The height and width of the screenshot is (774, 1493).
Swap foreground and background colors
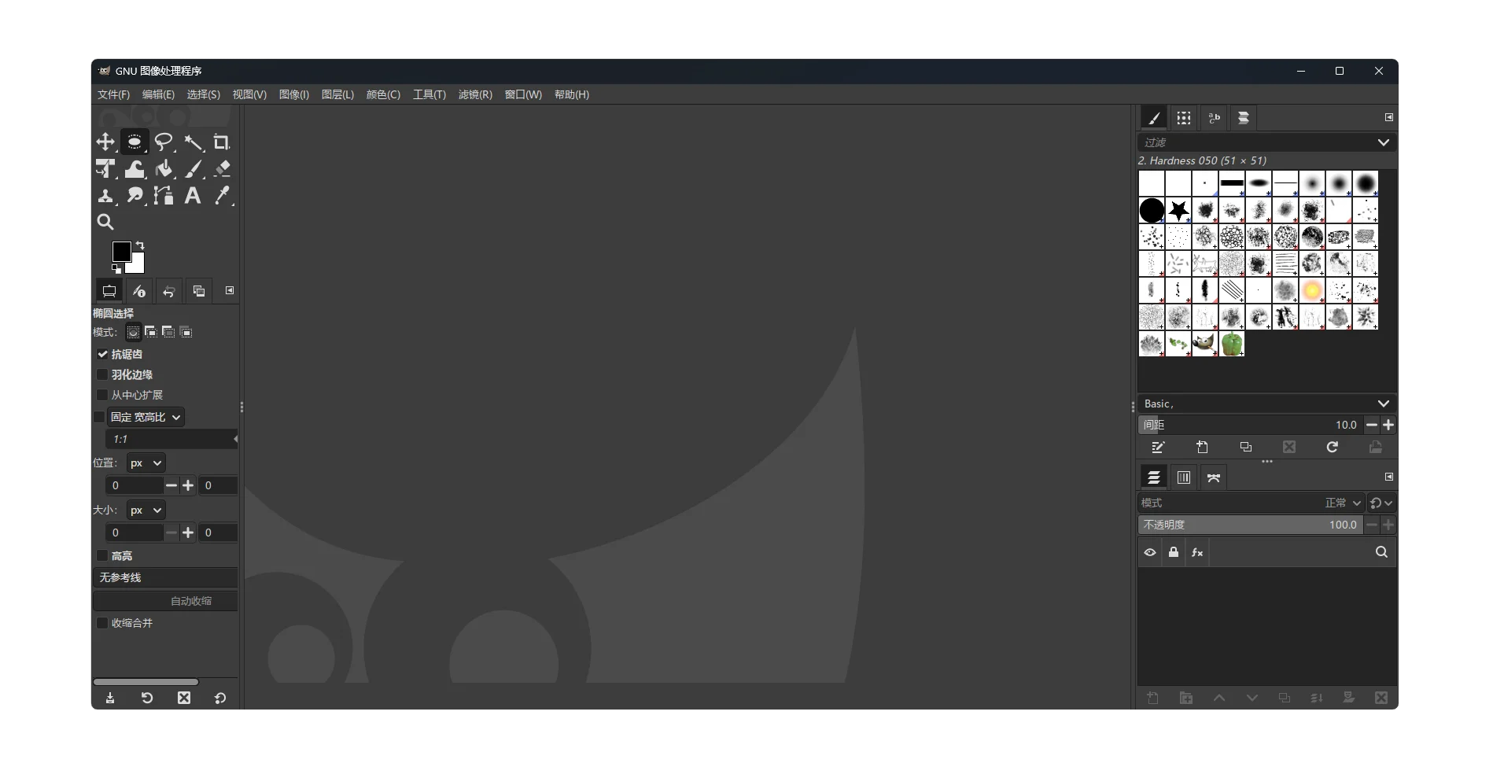pyautogui.click(x=140, y=245)
